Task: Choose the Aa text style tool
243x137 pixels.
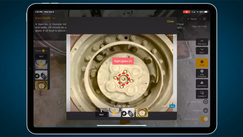Action: 124,106
